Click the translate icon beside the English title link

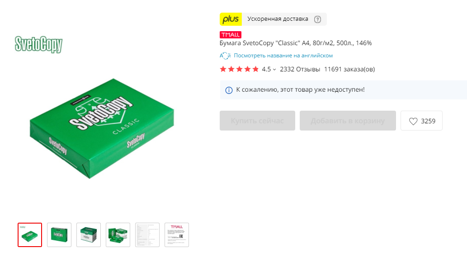point(225,56)
